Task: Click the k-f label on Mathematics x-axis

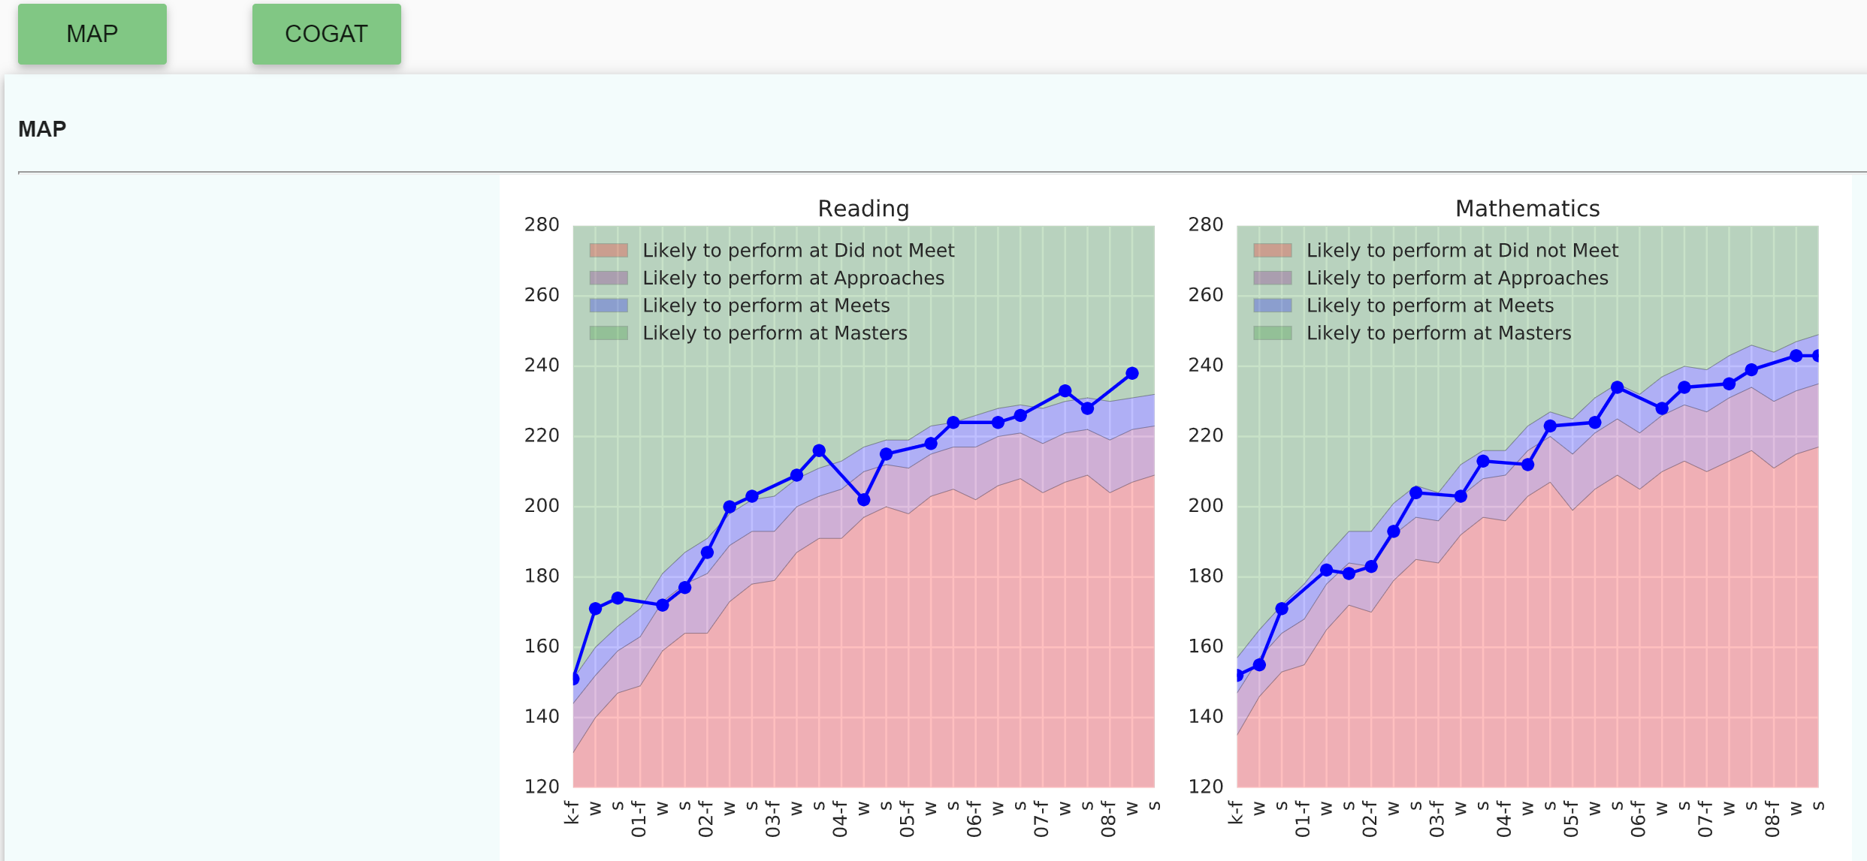Action: pyautogui.click(x=1236, y=813)
